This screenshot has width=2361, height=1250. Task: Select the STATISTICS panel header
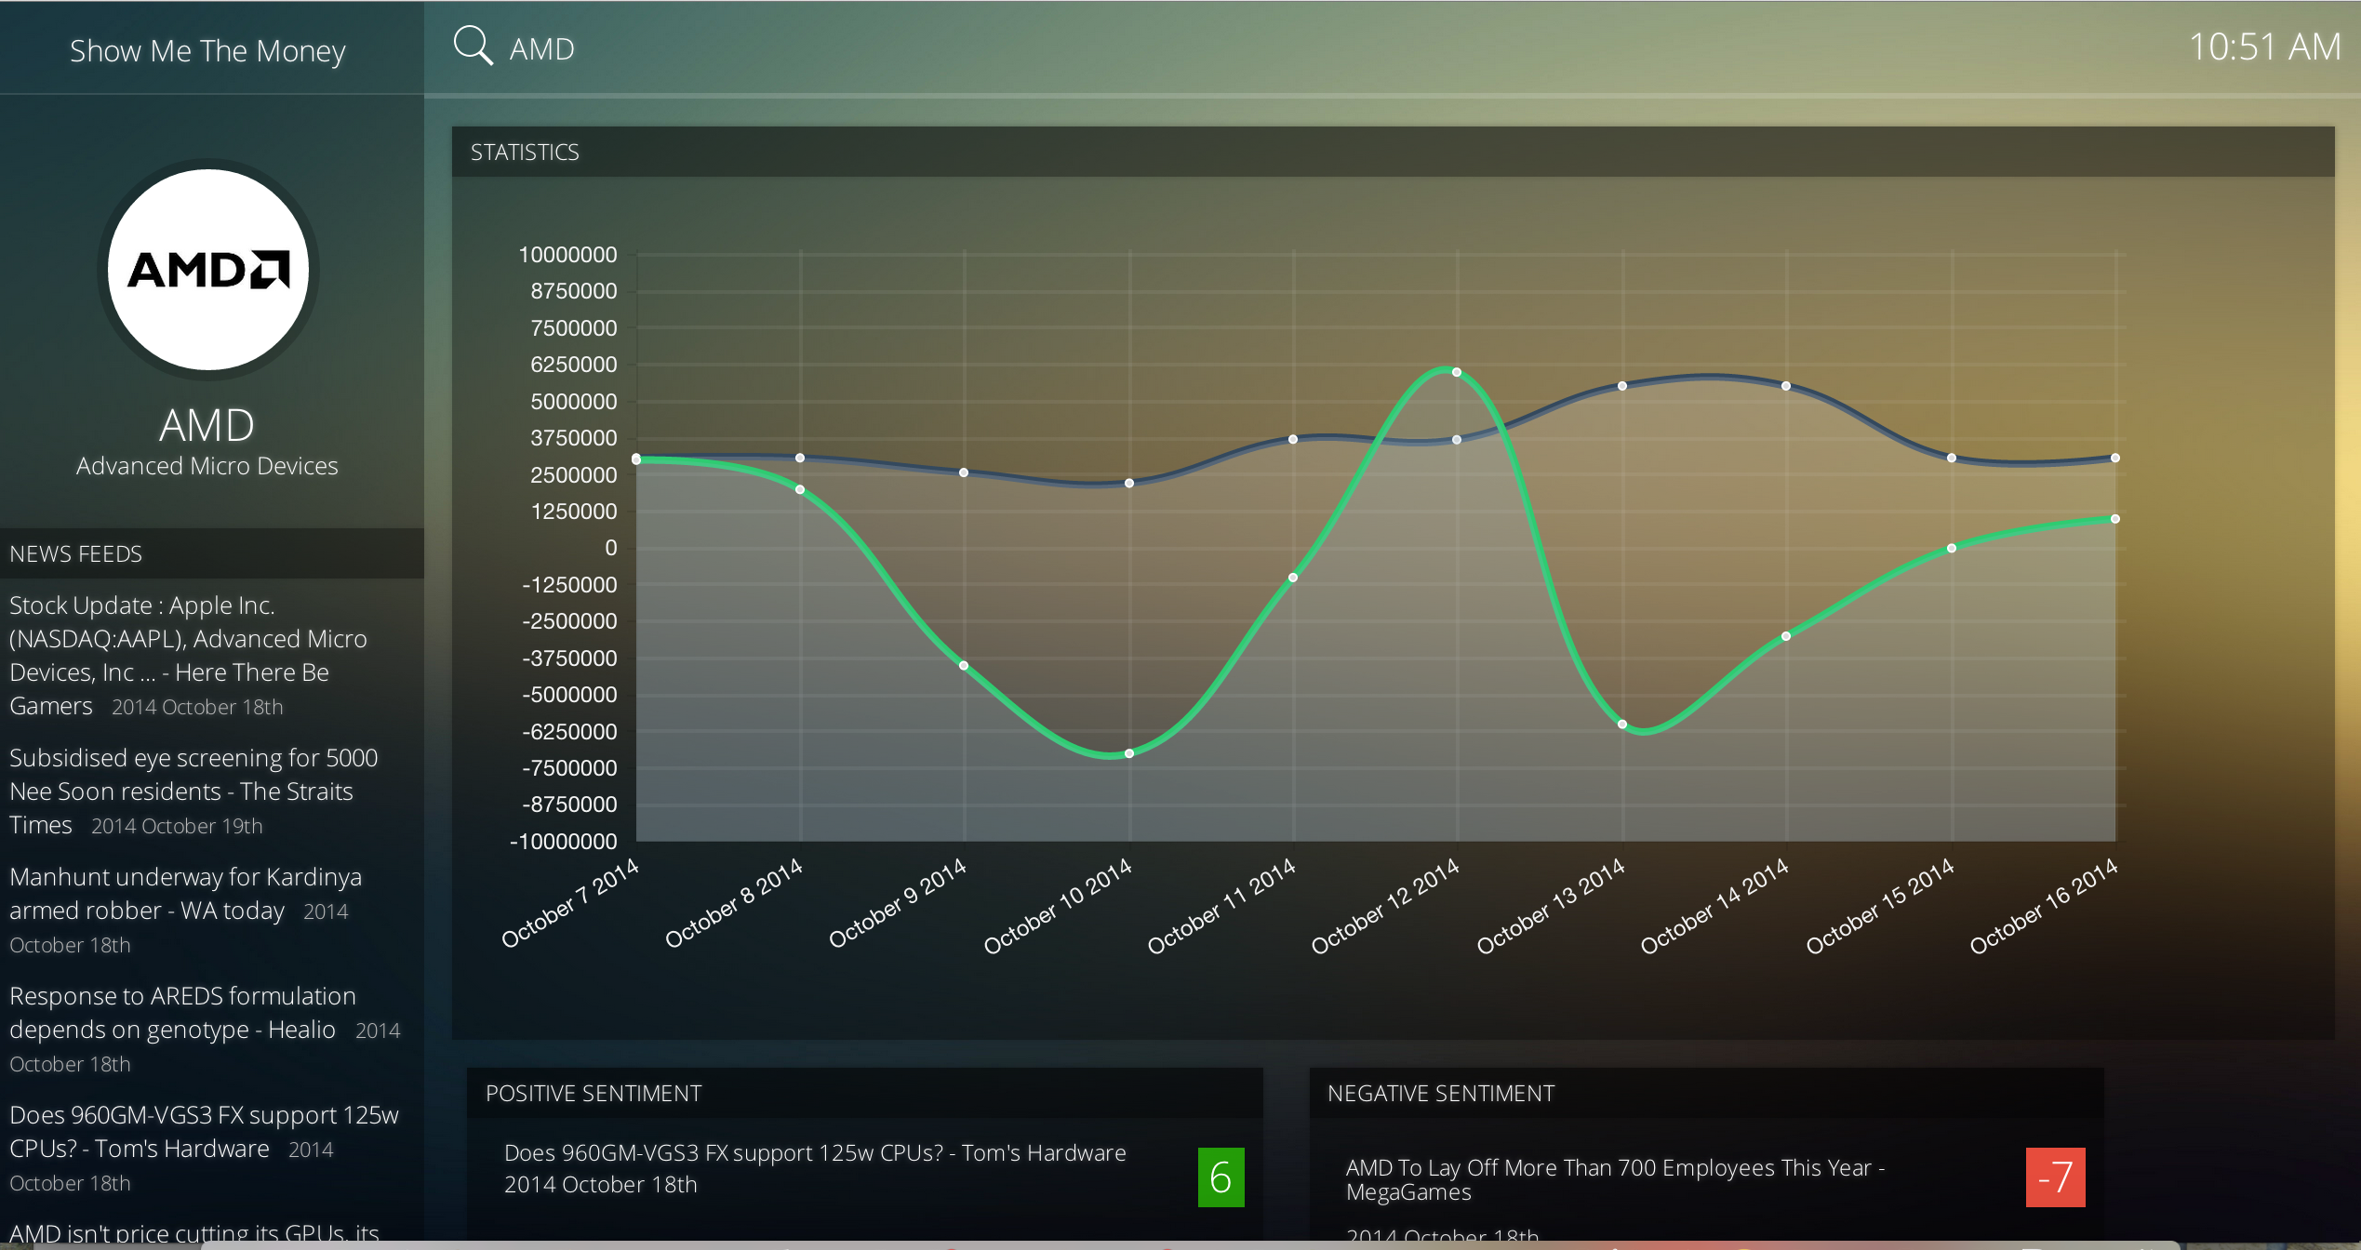tap(525, 153)
